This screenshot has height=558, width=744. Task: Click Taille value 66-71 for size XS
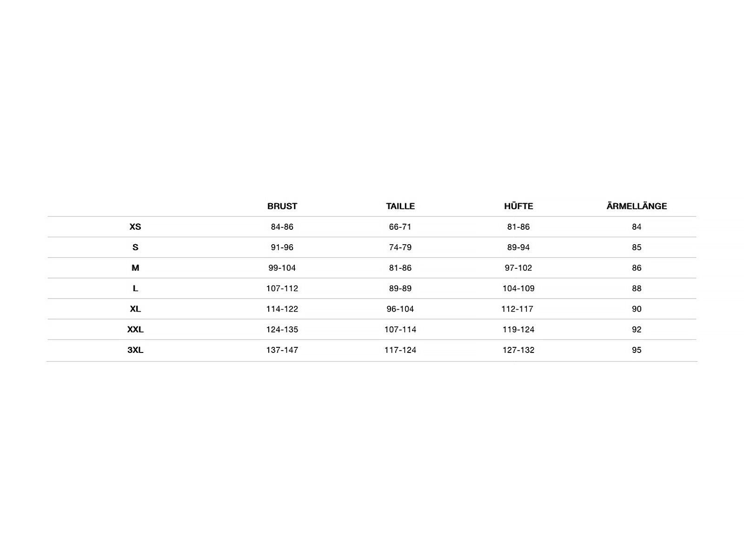(x=400, y=227)
